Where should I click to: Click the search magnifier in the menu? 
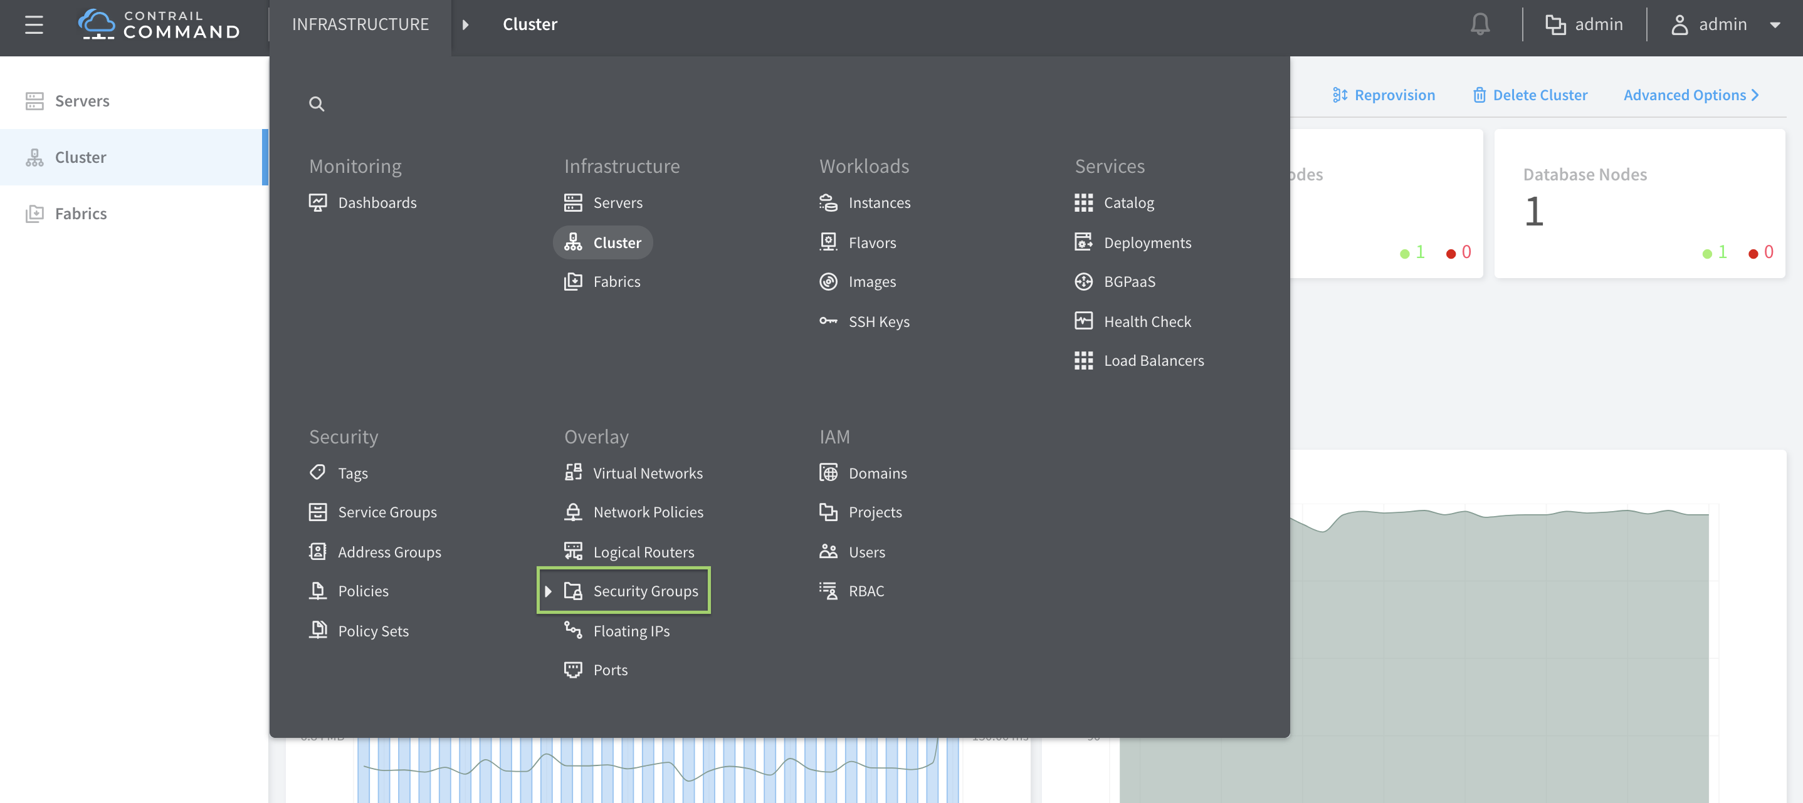coord(317,104)
